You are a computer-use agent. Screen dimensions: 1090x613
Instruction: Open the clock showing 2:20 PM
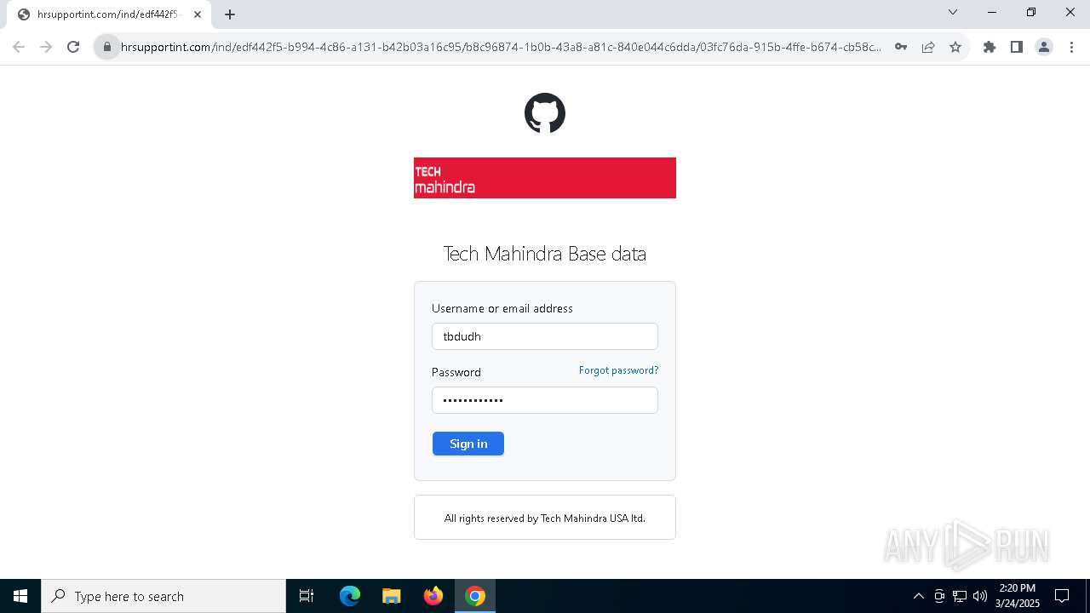tap(1018, 596)
